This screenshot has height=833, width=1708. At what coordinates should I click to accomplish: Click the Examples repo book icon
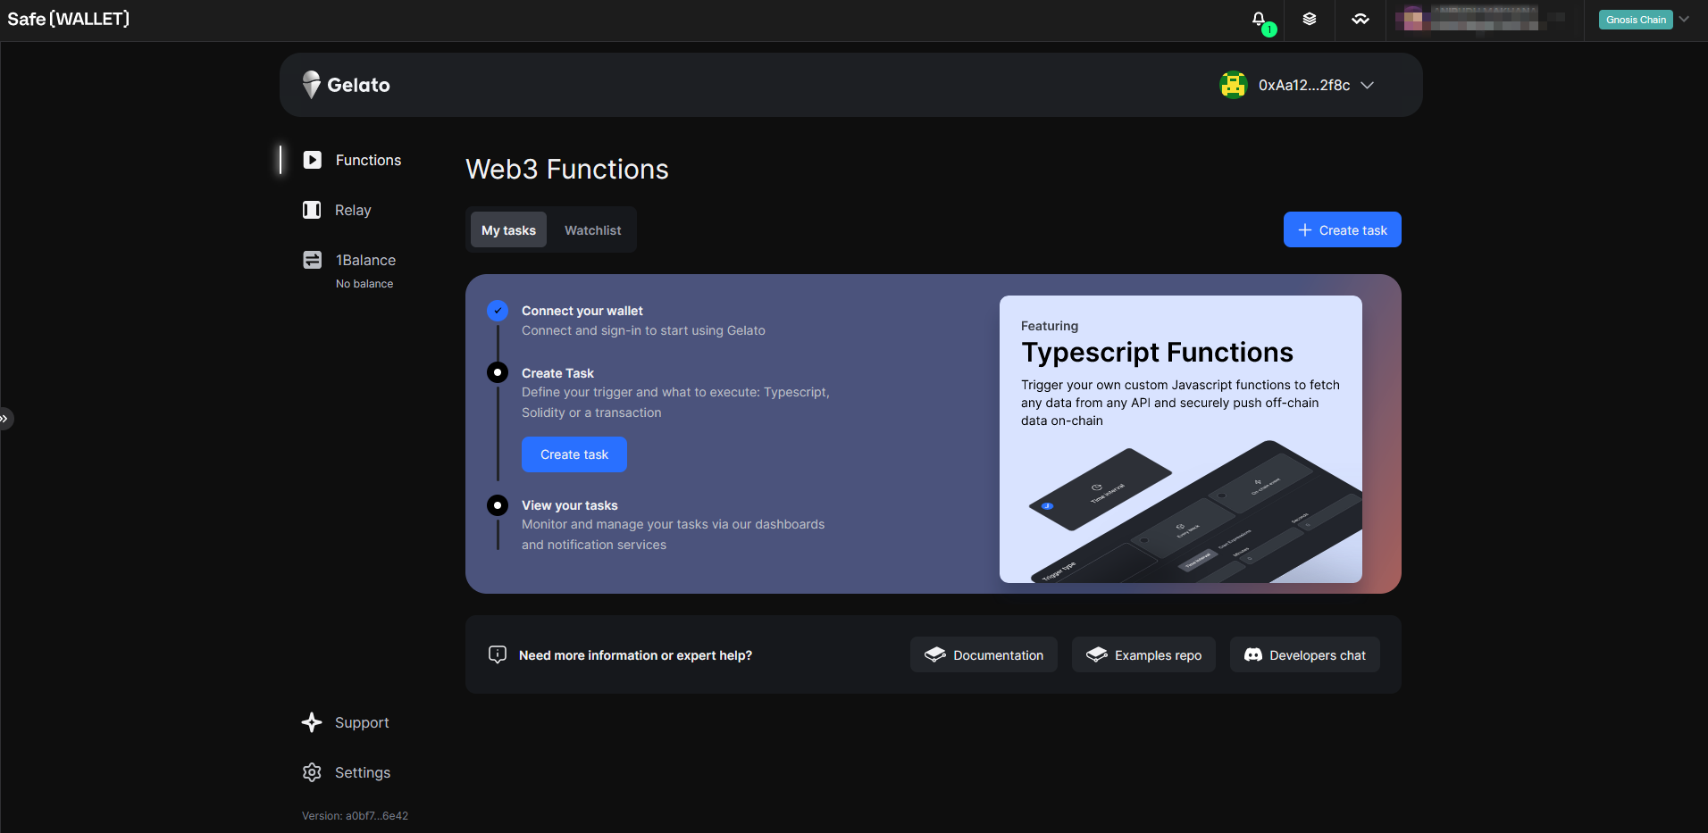coord(1097,654)
